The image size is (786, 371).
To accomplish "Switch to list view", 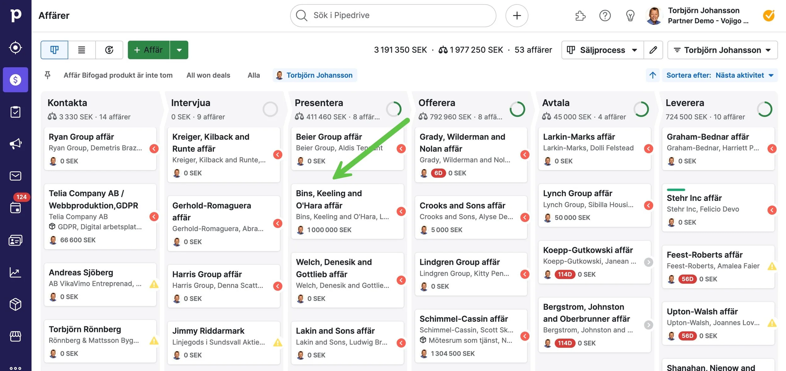I will point(82,50).
